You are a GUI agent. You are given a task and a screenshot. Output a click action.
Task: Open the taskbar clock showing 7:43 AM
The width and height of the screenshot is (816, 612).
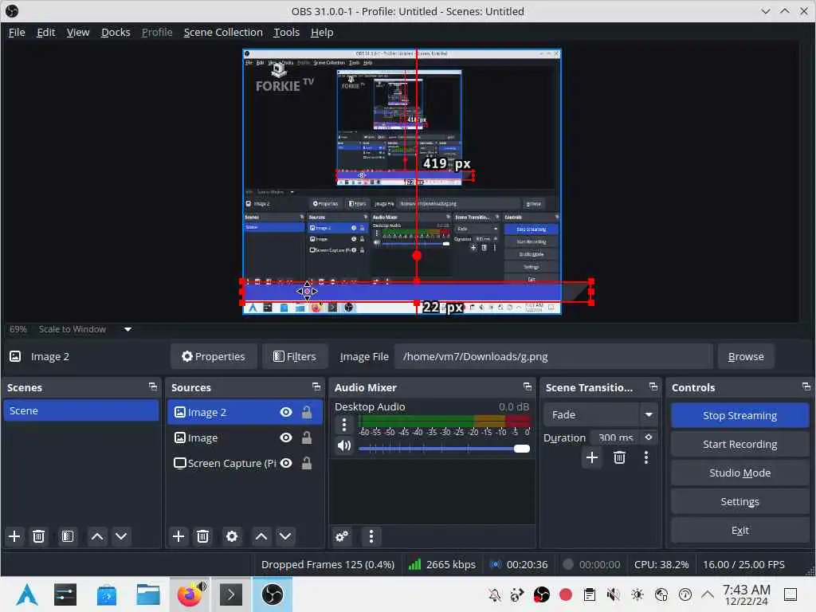(746, 594)
